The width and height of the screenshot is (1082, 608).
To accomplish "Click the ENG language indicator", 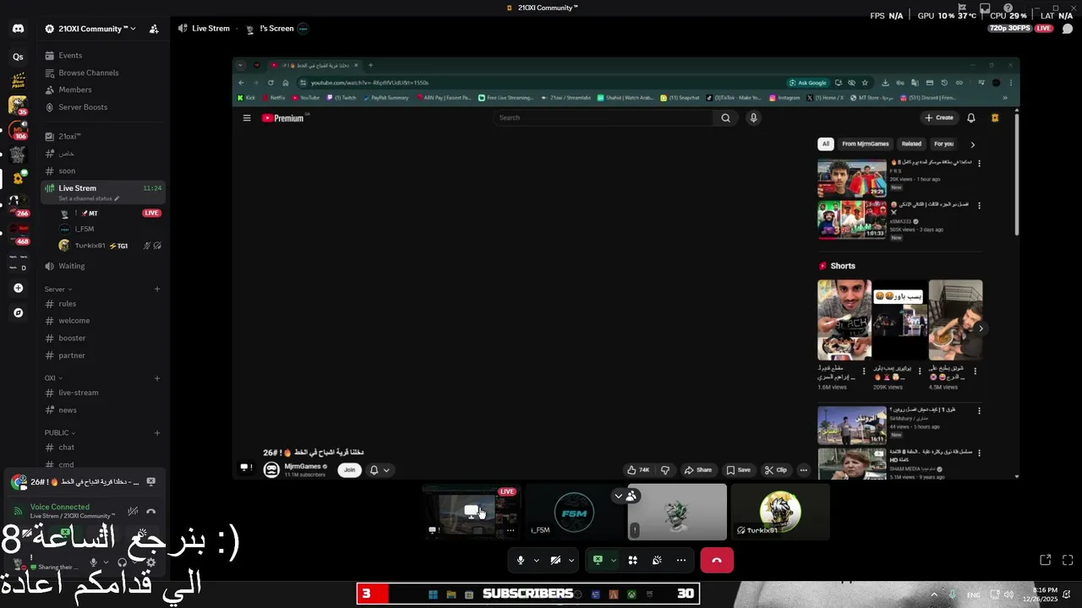I will click(974, 594).
